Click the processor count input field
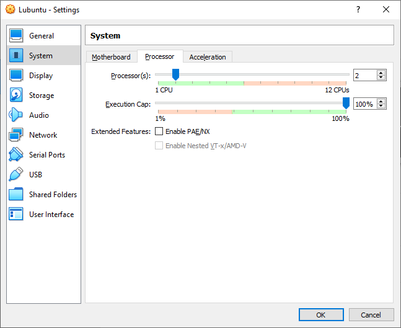The height and width of the screenshot is (328, 401). coord(364,76)
